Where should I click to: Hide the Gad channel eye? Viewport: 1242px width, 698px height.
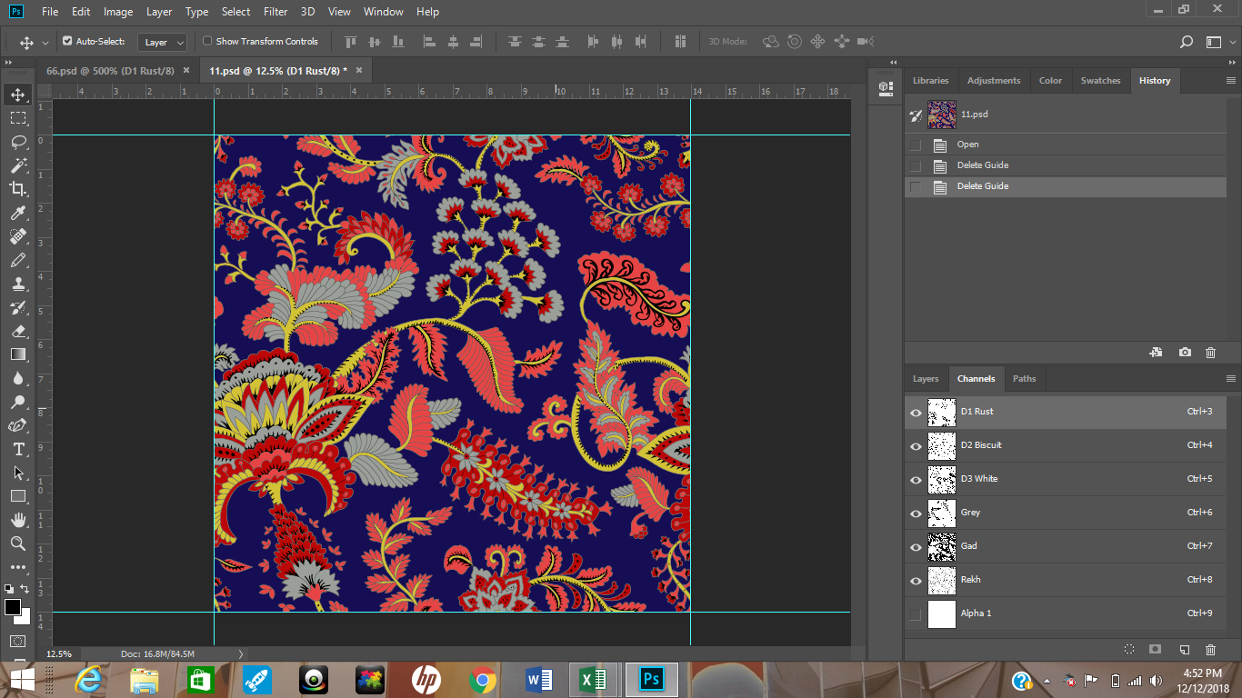pos(916,547)
